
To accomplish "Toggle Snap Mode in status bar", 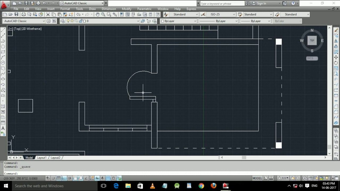I will point(53,178).
